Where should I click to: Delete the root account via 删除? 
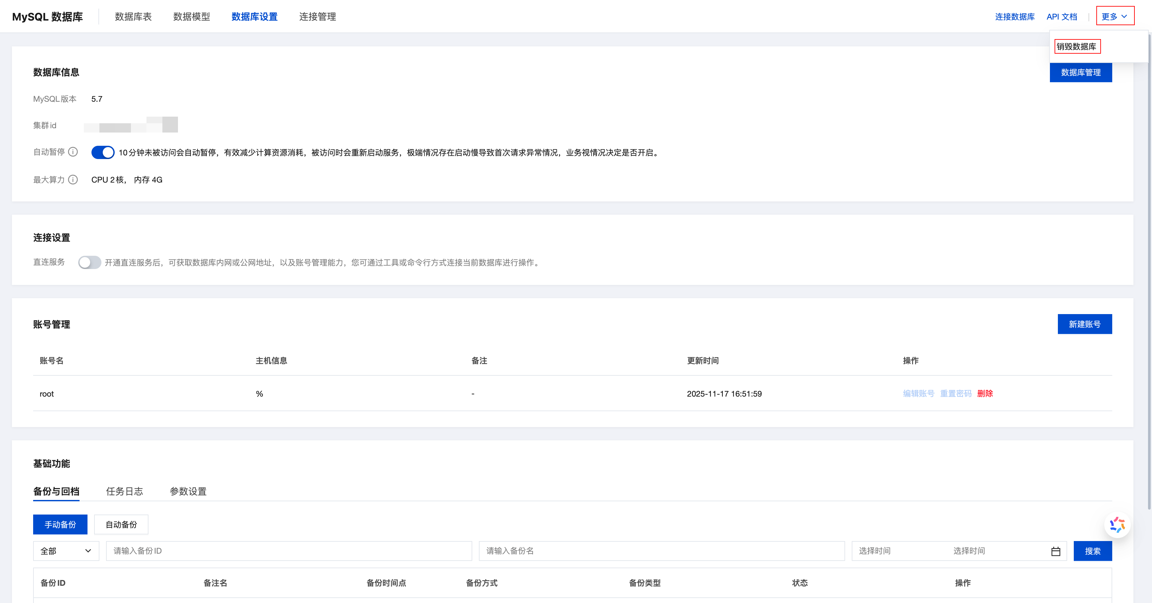985,393
